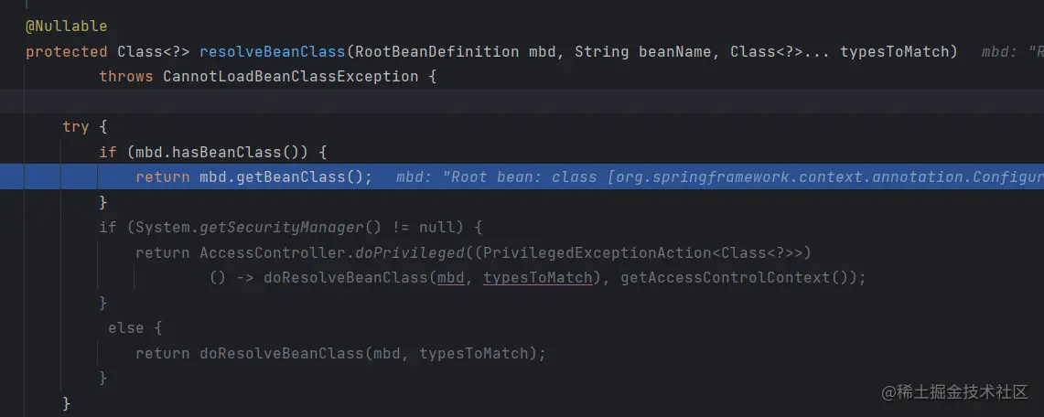Select the highlighted return mbd.getBeanClass() line
Screen dimensions: 1044x417
tap(522, 176)
